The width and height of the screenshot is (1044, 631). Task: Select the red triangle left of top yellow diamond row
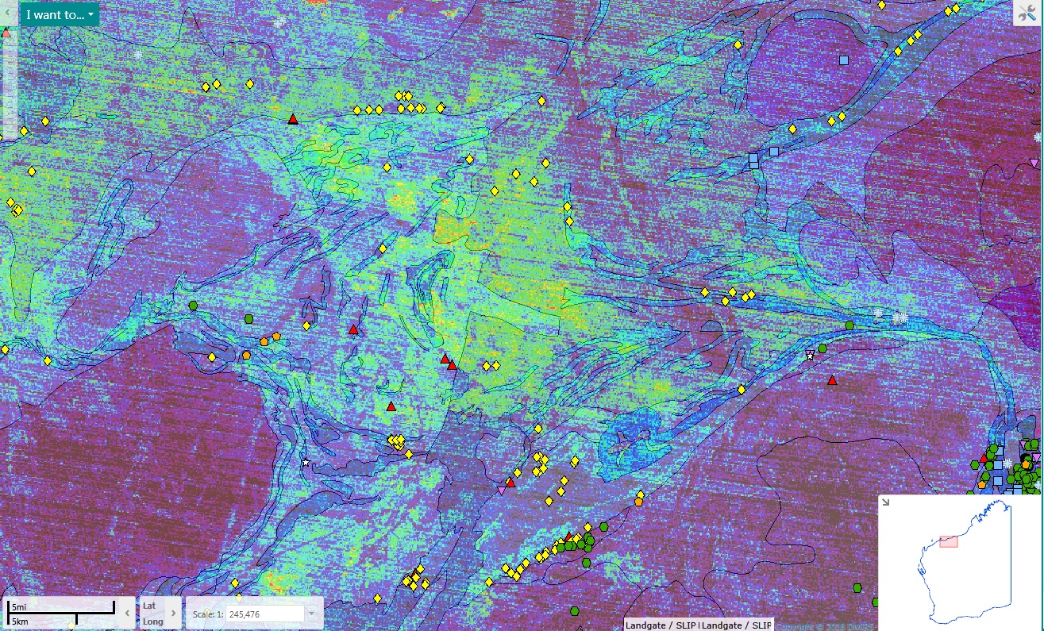click(x=292, y=119)
